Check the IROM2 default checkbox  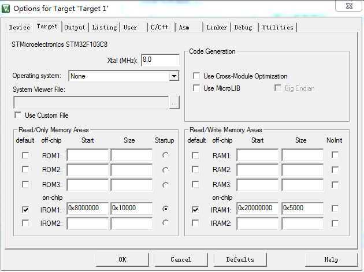25,223
